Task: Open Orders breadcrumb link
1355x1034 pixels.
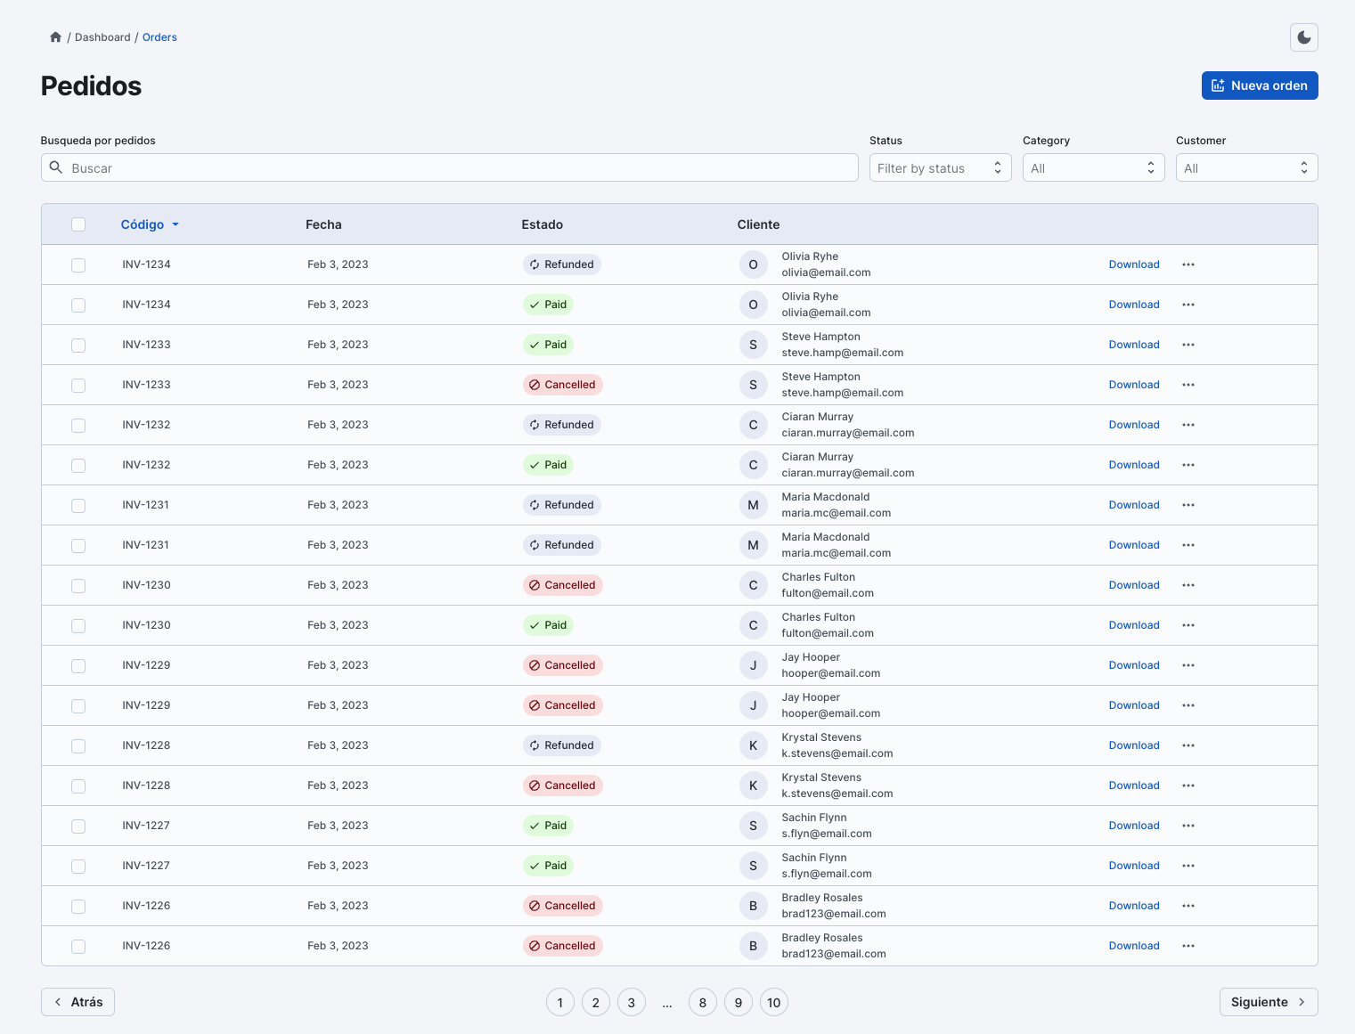Action: [x=159, y=37]
